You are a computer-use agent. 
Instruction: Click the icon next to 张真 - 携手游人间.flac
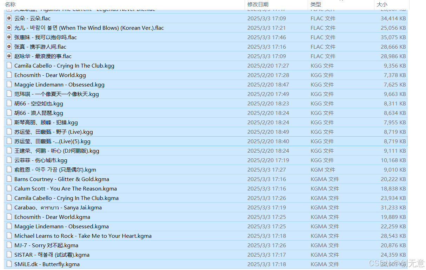tap(9, 47)
